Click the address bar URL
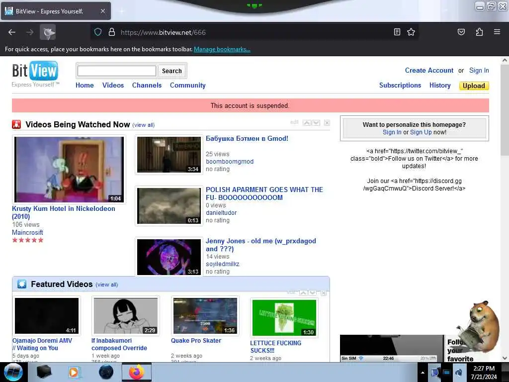 [163, 32]
